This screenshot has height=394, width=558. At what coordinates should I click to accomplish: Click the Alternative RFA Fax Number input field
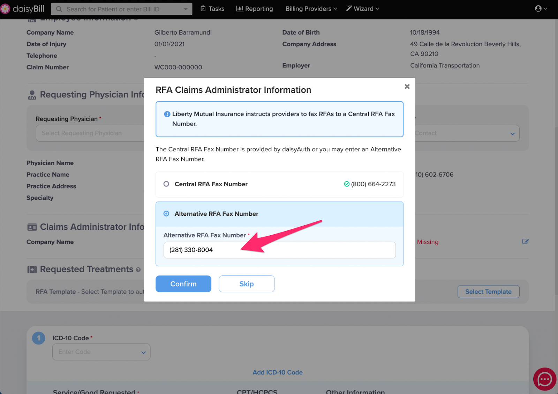pyautogui.click(x=280, y=250)
